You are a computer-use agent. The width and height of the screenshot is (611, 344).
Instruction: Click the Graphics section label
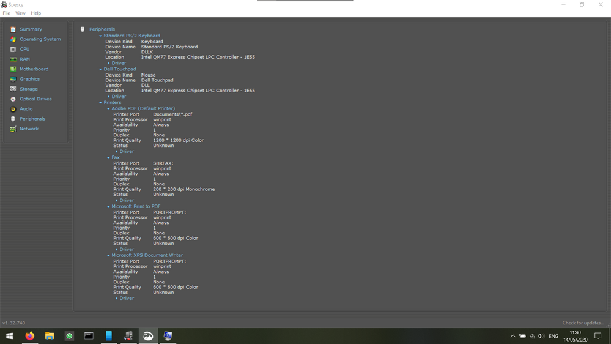[x=29, y=79]
